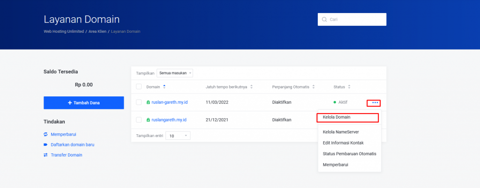Click the green lock icon beside ruslan-gareth.my.id
The height and width of the screenshot is (188, 480).
tap(148, 102)
